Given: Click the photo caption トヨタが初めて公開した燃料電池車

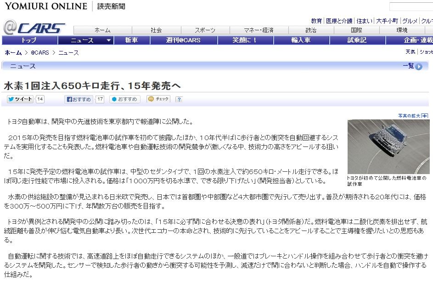Looking at the screenshot, I should point(387,181).
